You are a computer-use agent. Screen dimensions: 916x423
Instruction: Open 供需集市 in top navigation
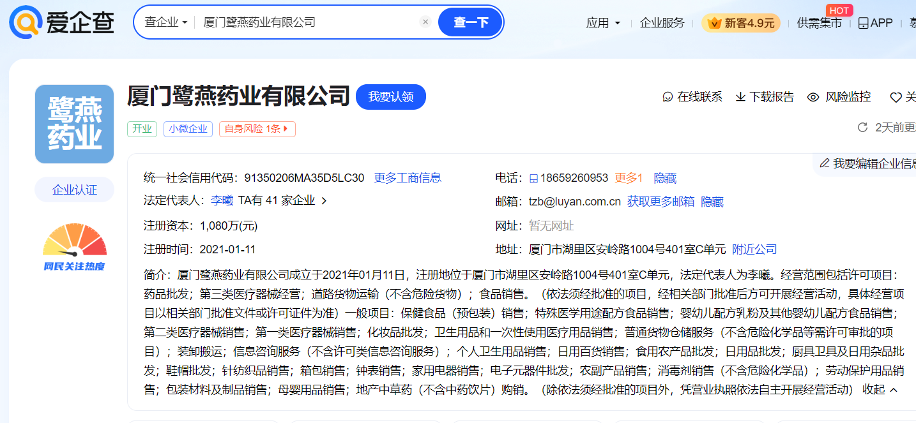click(819, 23)
